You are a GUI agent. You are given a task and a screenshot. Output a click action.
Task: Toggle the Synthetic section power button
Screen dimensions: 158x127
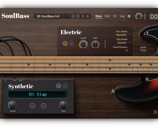tap(59, 86)
